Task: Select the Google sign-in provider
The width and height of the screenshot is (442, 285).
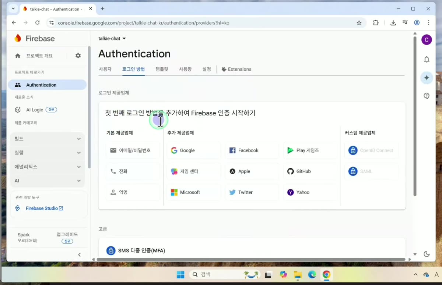Action: [193, 150]
